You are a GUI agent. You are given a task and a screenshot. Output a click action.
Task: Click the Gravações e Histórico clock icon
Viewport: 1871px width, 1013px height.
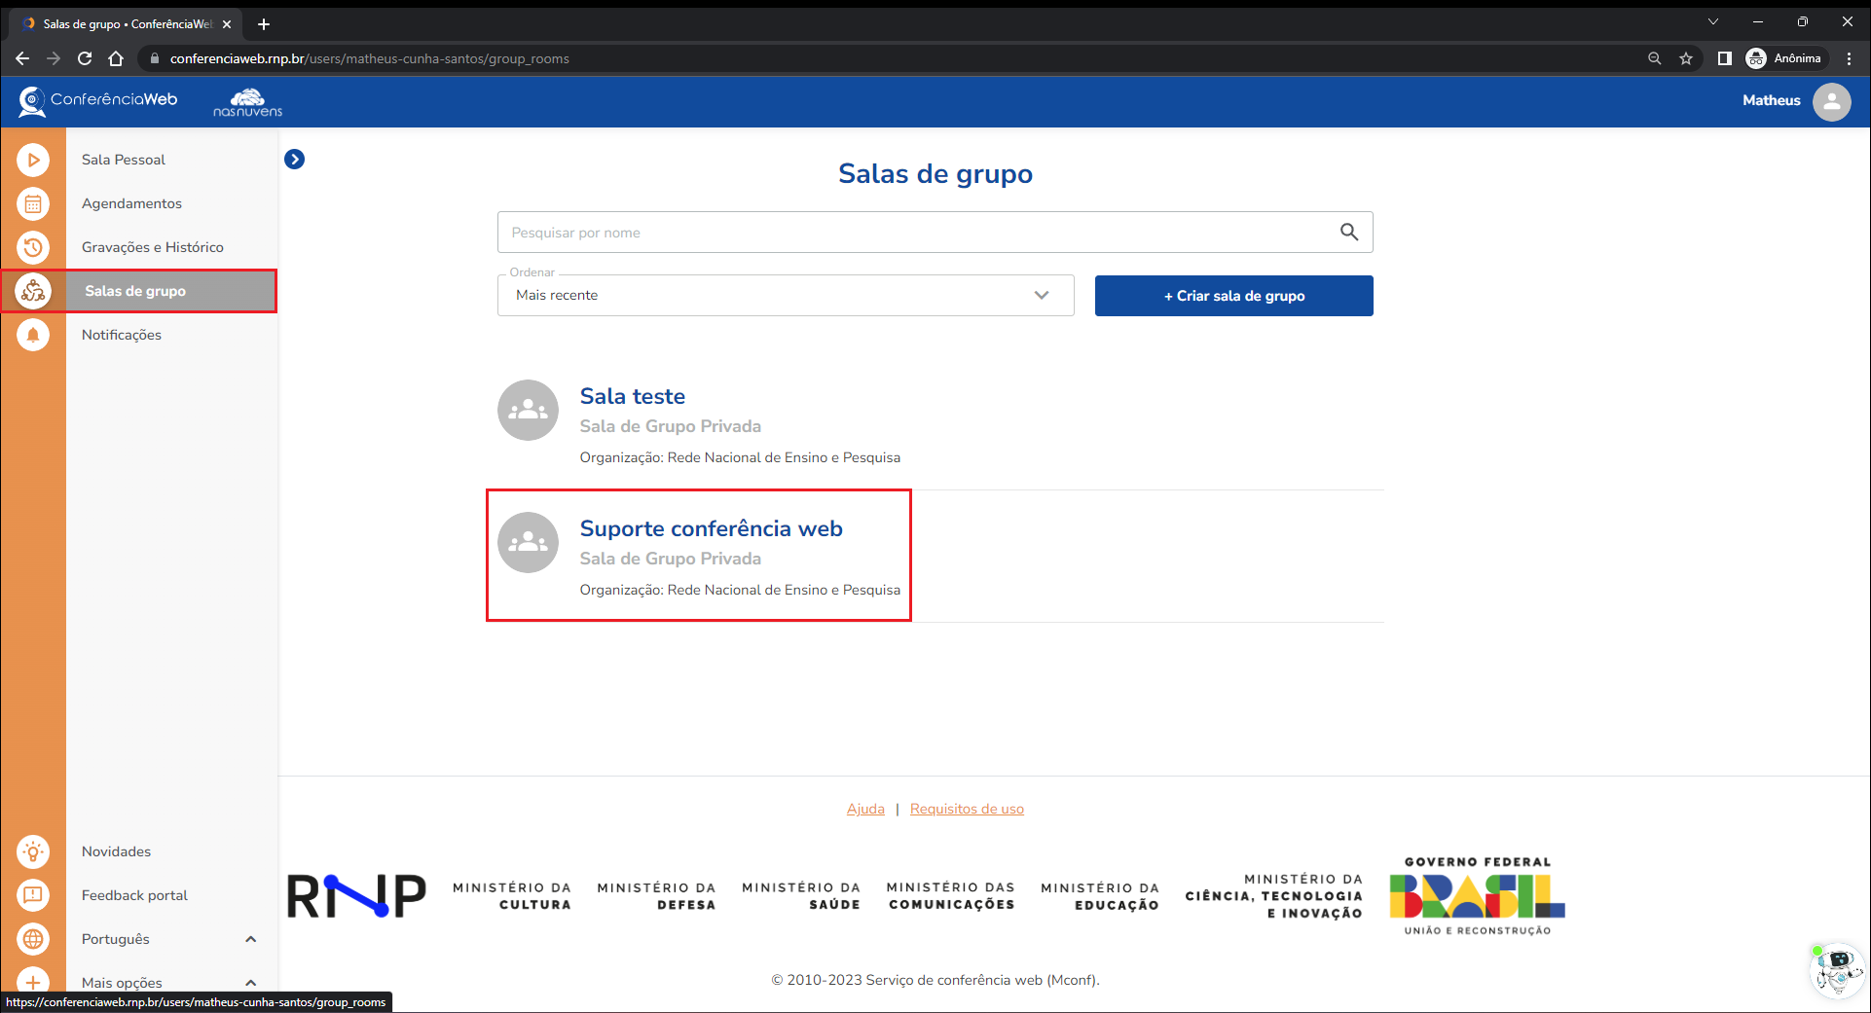33,247
